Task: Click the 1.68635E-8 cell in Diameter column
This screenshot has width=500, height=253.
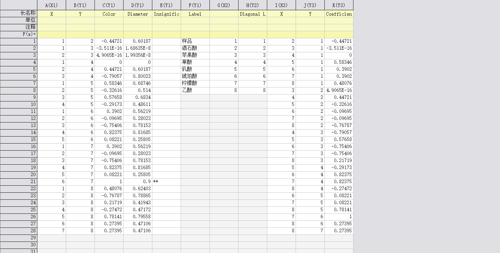Action: (138, 48)
